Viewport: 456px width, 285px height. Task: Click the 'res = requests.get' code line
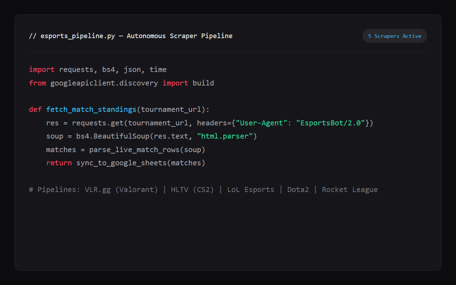[x=209, y=123]
